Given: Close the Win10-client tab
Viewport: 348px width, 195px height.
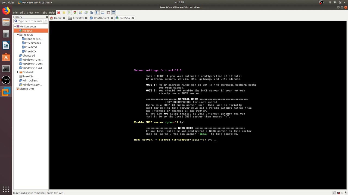Looking at the screenshot, I should pyautogui.click(x=111, y=18).
